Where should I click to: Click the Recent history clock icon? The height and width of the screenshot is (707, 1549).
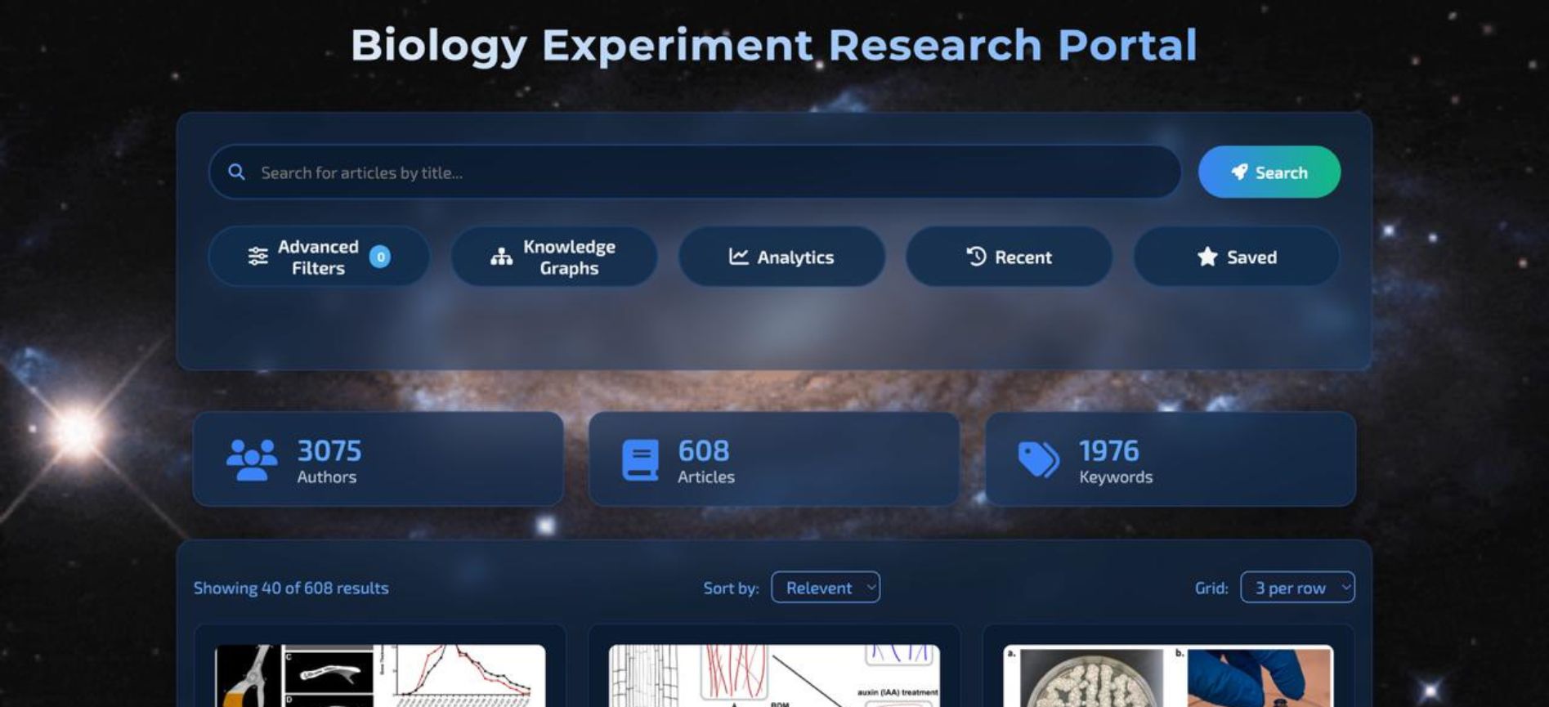[x=976, y=257]
